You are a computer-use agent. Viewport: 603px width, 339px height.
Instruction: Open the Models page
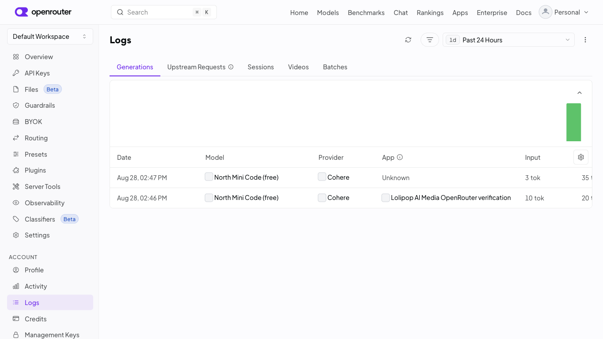click(328, 12)
